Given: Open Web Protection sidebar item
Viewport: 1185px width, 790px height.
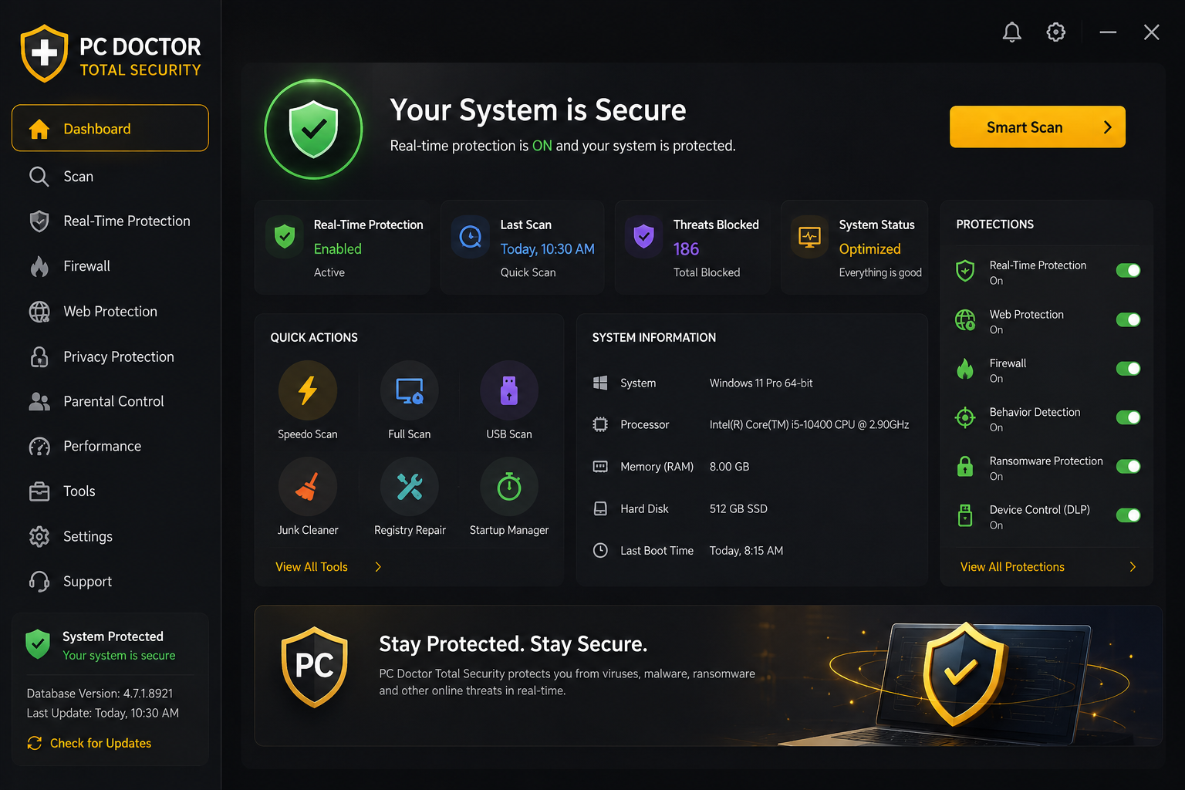Looking at the screenshot, I should [x=110, y=312].
